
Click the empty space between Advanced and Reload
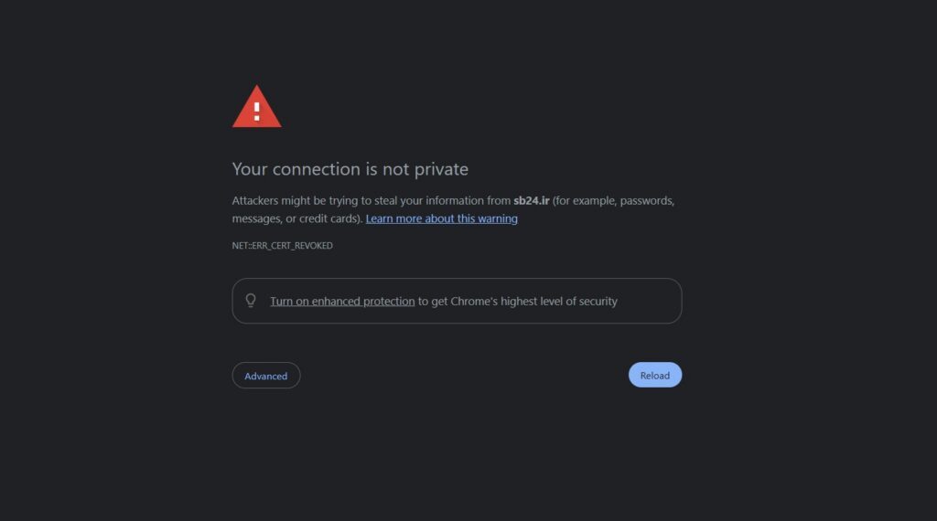coord(464,376)
